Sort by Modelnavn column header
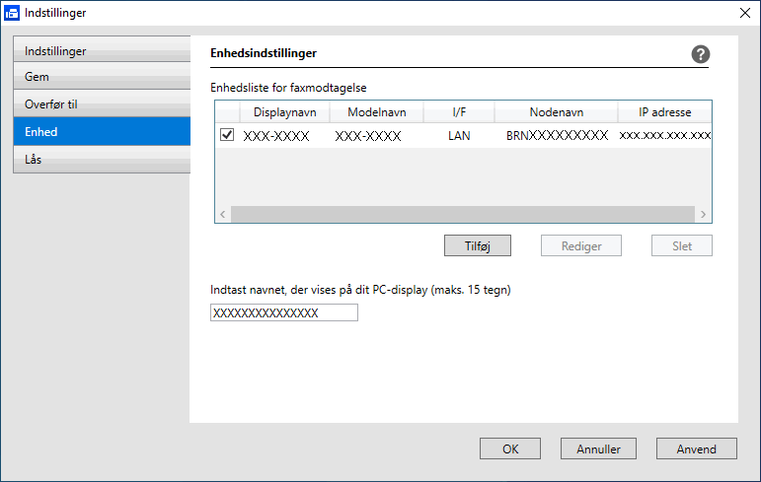Viewport: 761px width, 482px height. pyautogui.click(x=377, y=112)
